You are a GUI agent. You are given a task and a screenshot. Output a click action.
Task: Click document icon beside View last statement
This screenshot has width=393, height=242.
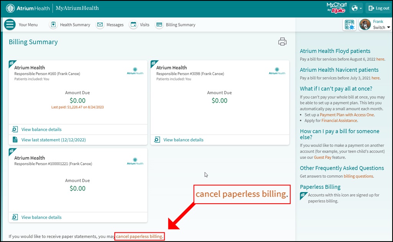click(15, 140)
